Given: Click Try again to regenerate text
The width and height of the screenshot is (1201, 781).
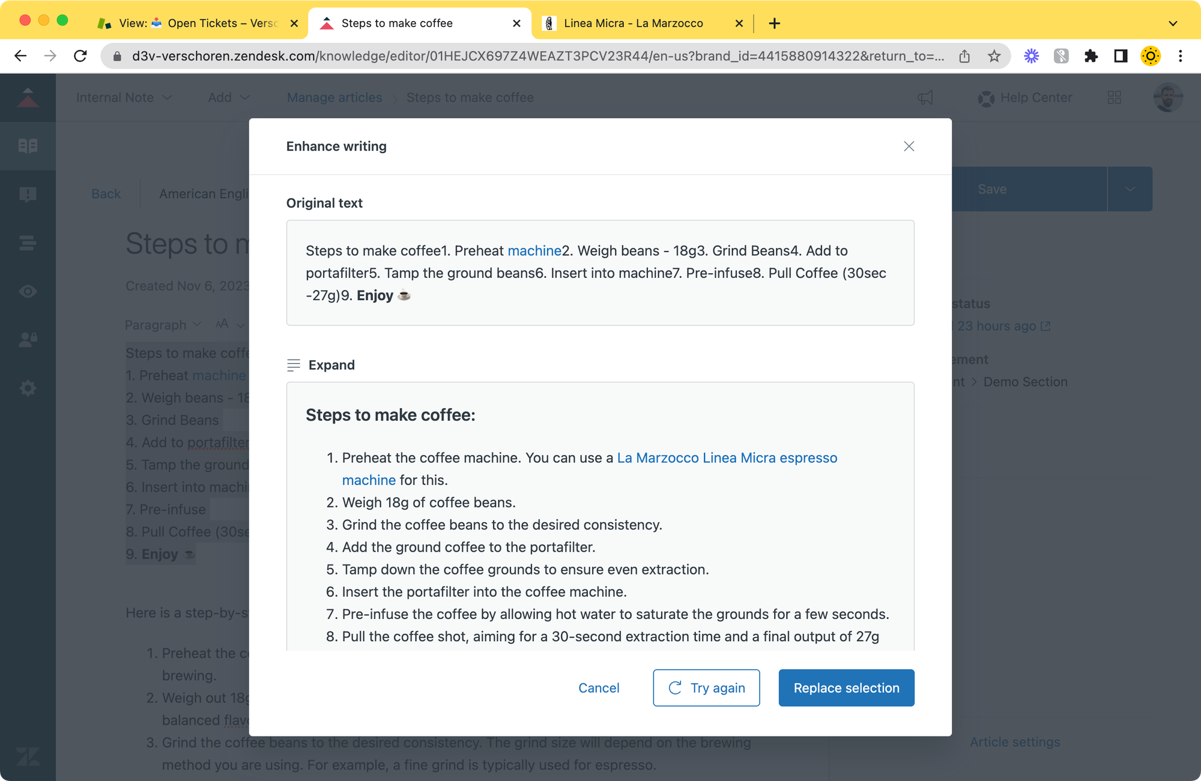Looking at the screenshot, I should (x=706, y=688).
